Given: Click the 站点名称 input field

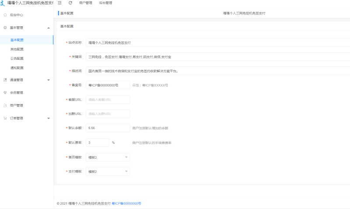Looking at the screenshot, I should click(x=218, y=42).
